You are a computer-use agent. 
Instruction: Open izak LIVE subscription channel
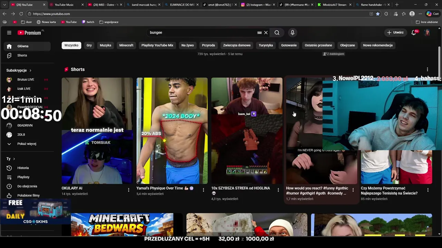coord(24,89)
